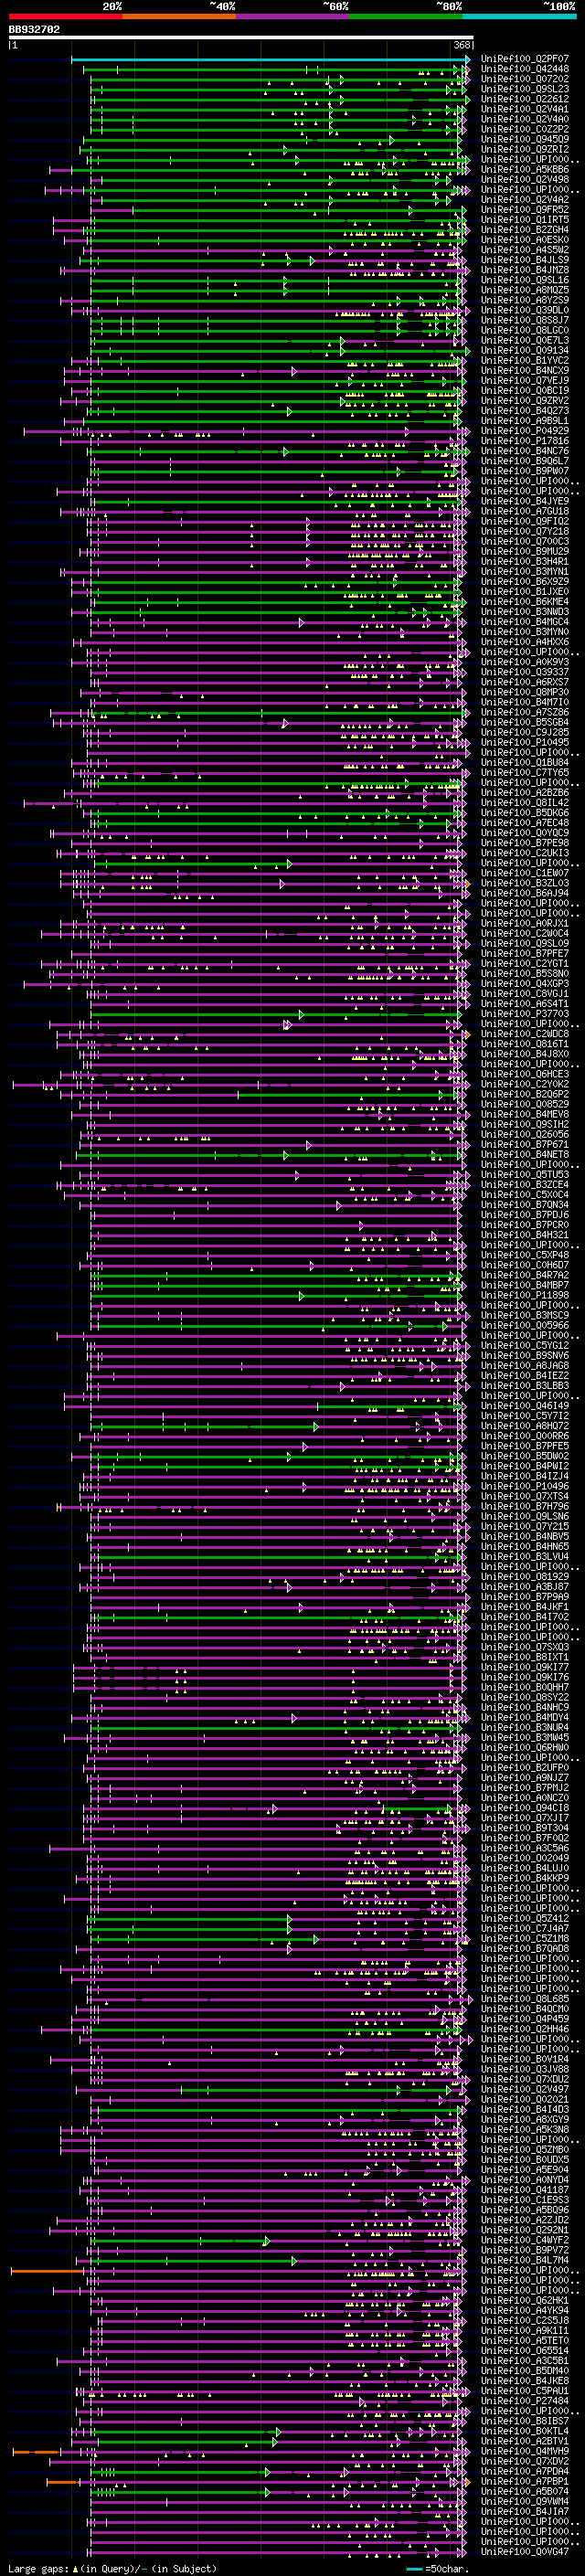Select the label UniRef100_Q09134

524,350
